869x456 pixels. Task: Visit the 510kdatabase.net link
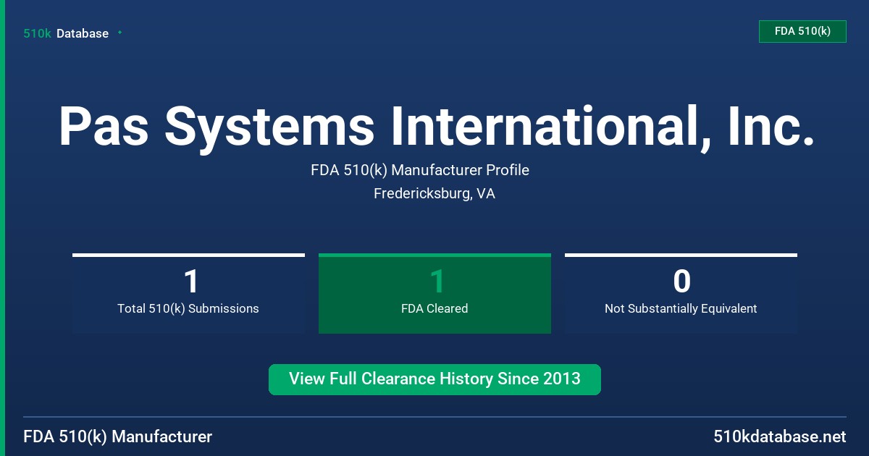coord(779,436)
